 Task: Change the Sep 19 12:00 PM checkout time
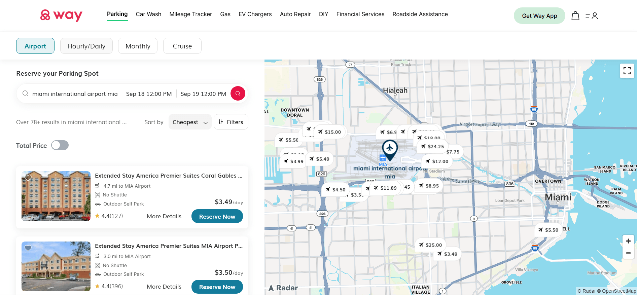point(203,94)
